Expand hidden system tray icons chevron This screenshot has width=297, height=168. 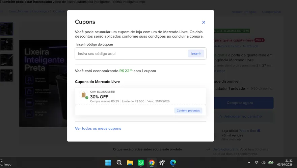pos(249,163)
